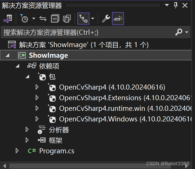Open the pending changes filter
The width and height of the screenshot is (195, 169).
(24, 18)
